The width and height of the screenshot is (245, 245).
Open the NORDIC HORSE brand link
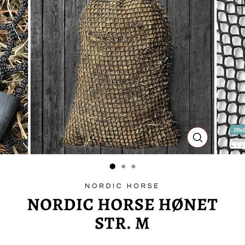[x=121, y=186]
